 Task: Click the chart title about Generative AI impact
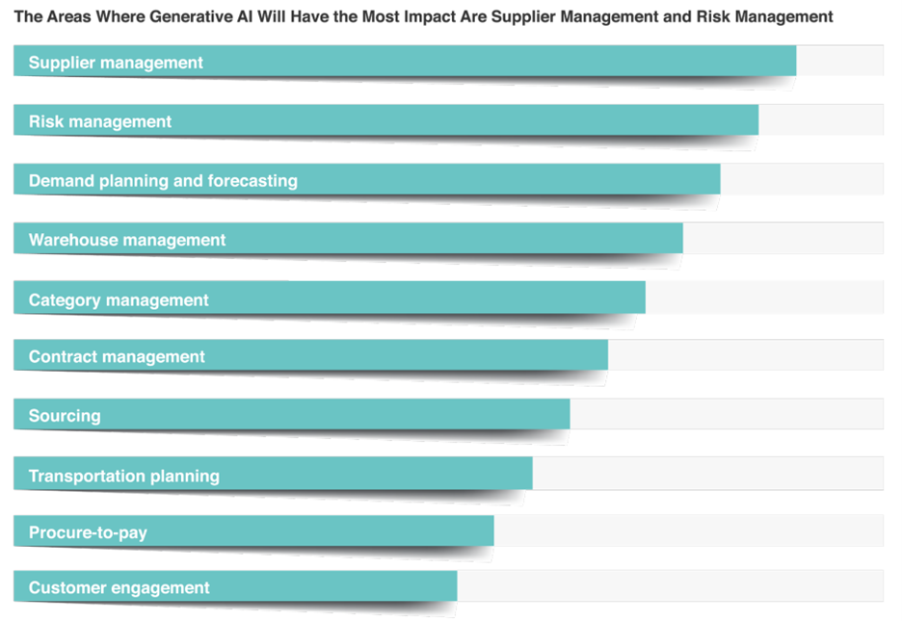[423, 16]
